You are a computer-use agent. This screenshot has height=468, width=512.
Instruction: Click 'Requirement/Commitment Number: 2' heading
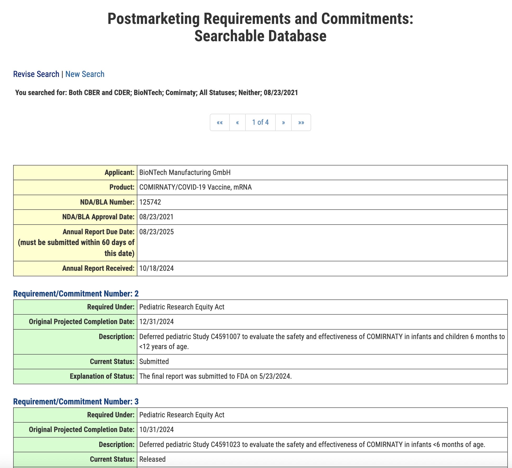coord(76,294)
